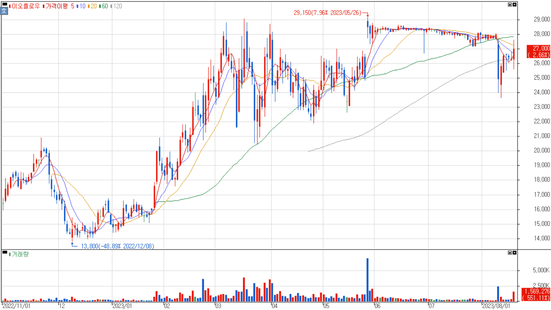Screen dimensions: 551x310
Task: Click the 29,000 price axis label
Action: pos(542,19)
